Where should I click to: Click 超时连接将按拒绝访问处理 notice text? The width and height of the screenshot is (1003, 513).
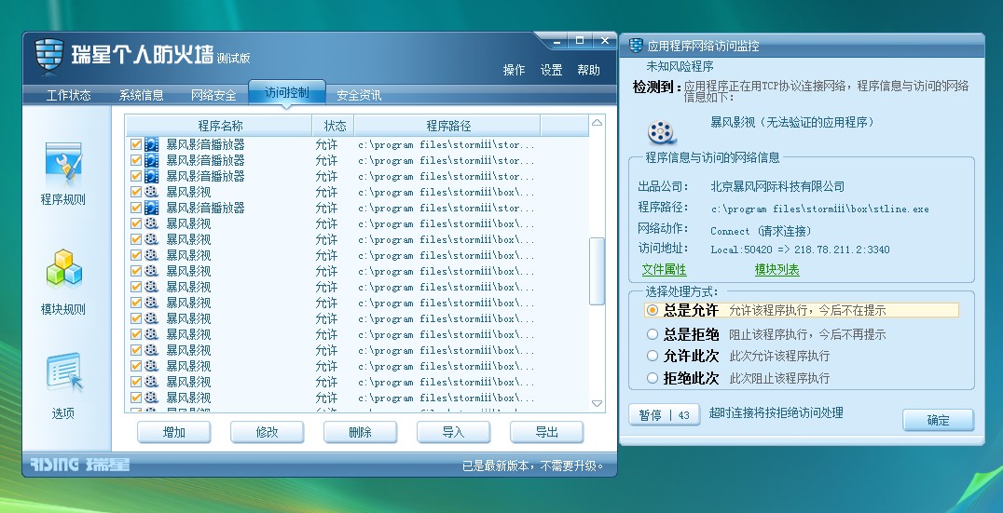pos(776,413)
